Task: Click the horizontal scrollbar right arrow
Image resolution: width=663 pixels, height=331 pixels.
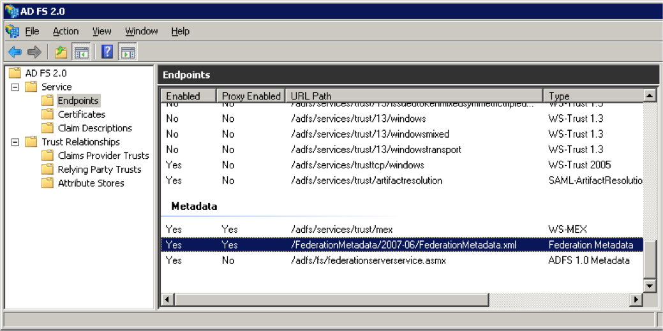Action: [636, 299]
